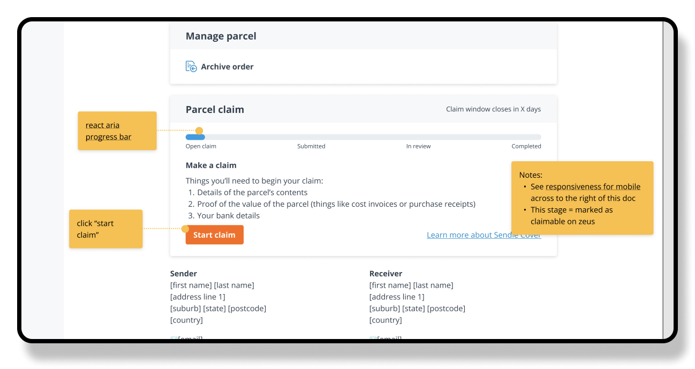The height and width of the screenshot is (369, 695).
Task: Click the annotation dot on progress bar
Action: tap(199, 131)
